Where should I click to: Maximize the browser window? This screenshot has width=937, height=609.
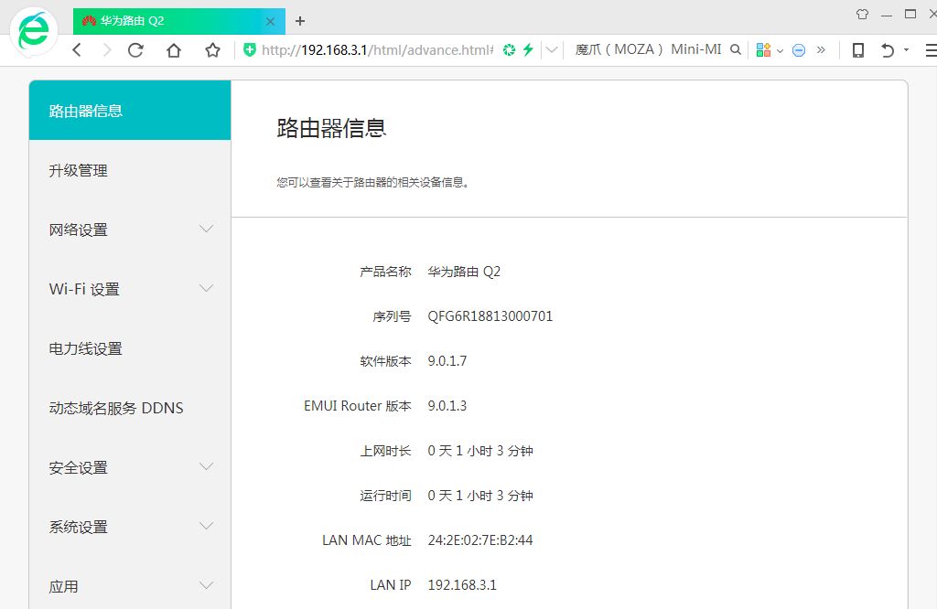coord(910,15)
